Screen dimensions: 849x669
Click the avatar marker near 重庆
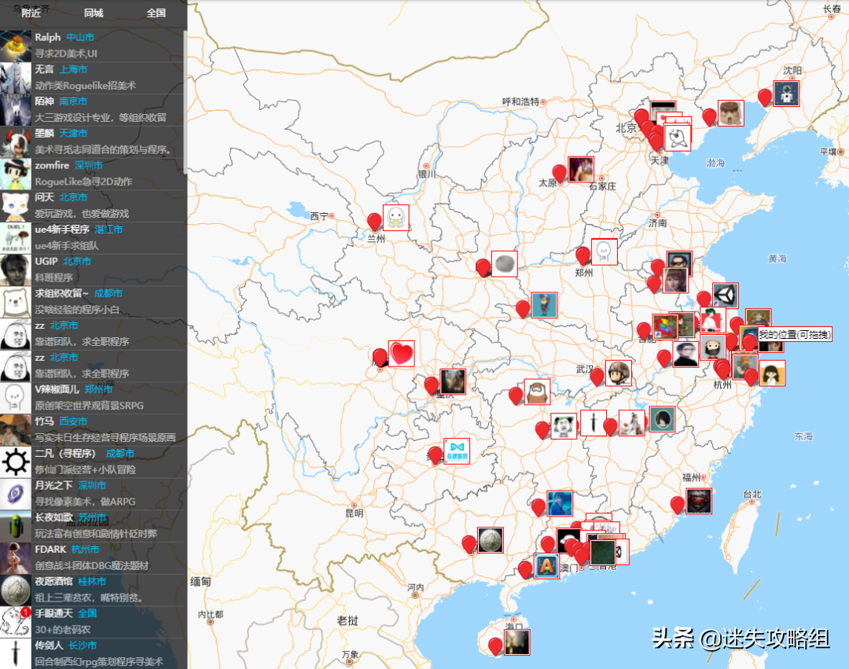[x=453, y=381]
